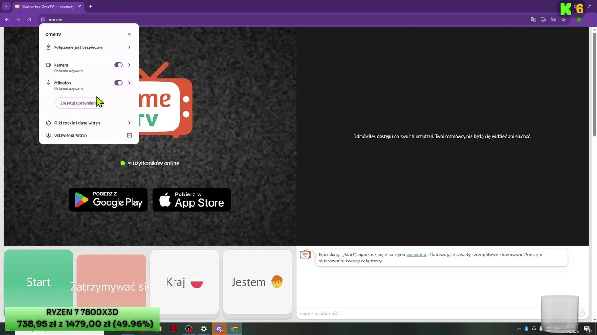Screen dimensions: 597x335
Task: Open the 'zasadami' rules link
Action: [416, 255]
